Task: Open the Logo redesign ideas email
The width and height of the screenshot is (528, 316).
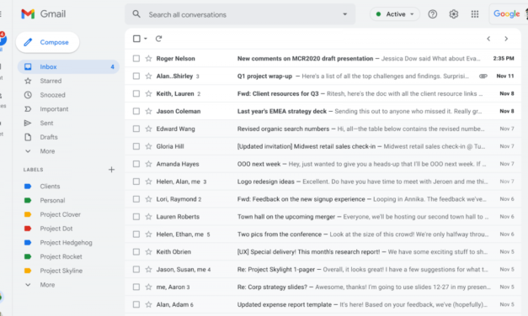Action: (323, 182)
